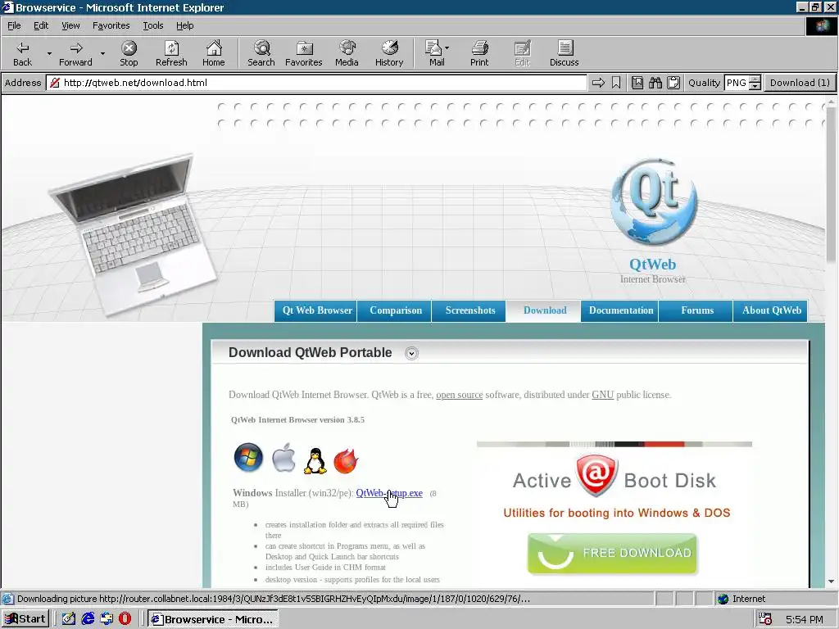Open the Windows Start menu

pos(25,619)
